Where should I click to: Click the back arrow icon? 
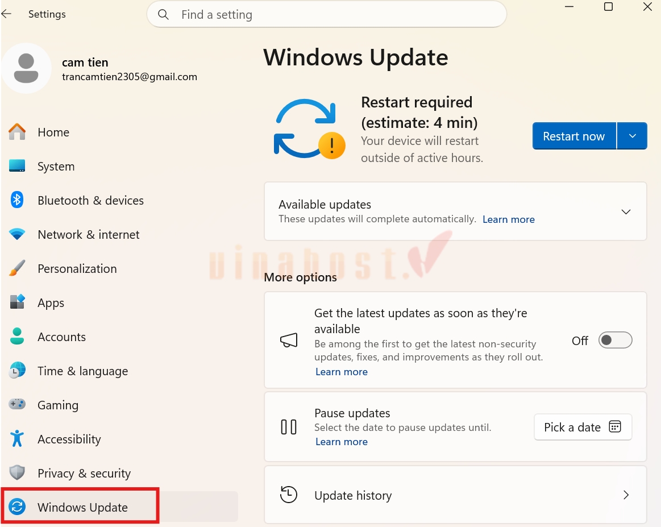(6, 14)
